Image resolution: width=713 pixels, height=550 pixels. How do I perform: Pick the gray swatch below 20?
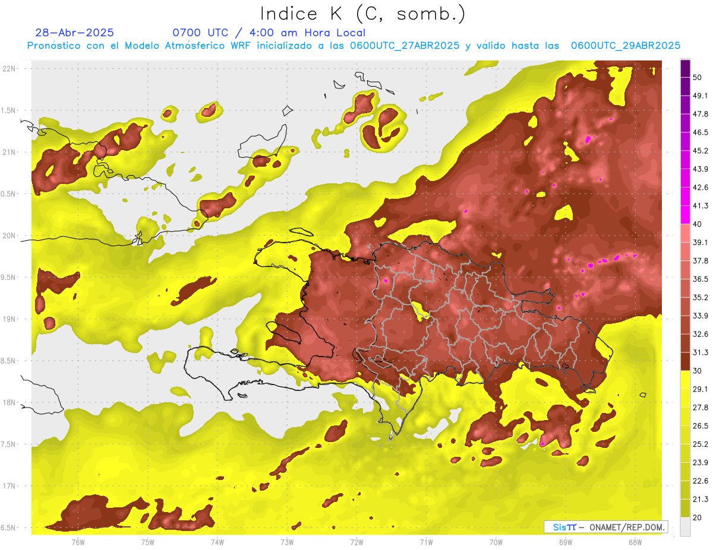click(685, 526)
